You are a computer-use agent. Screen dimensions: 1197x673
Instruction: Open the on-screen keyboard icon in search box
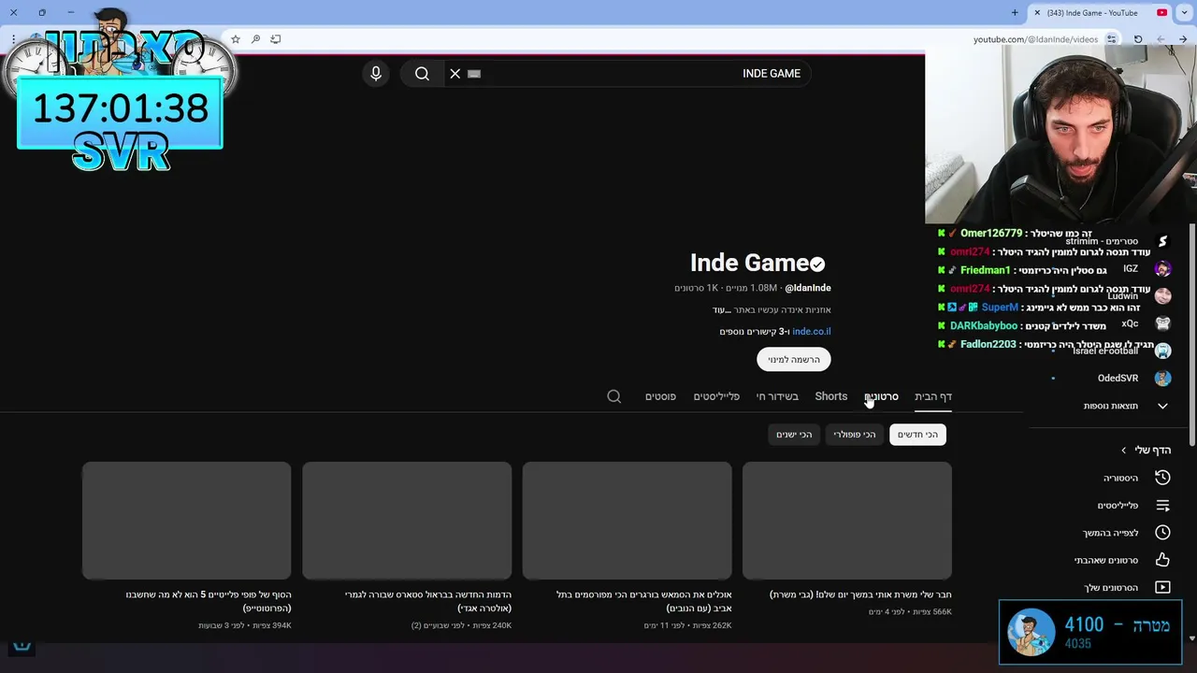click(474, 74)
